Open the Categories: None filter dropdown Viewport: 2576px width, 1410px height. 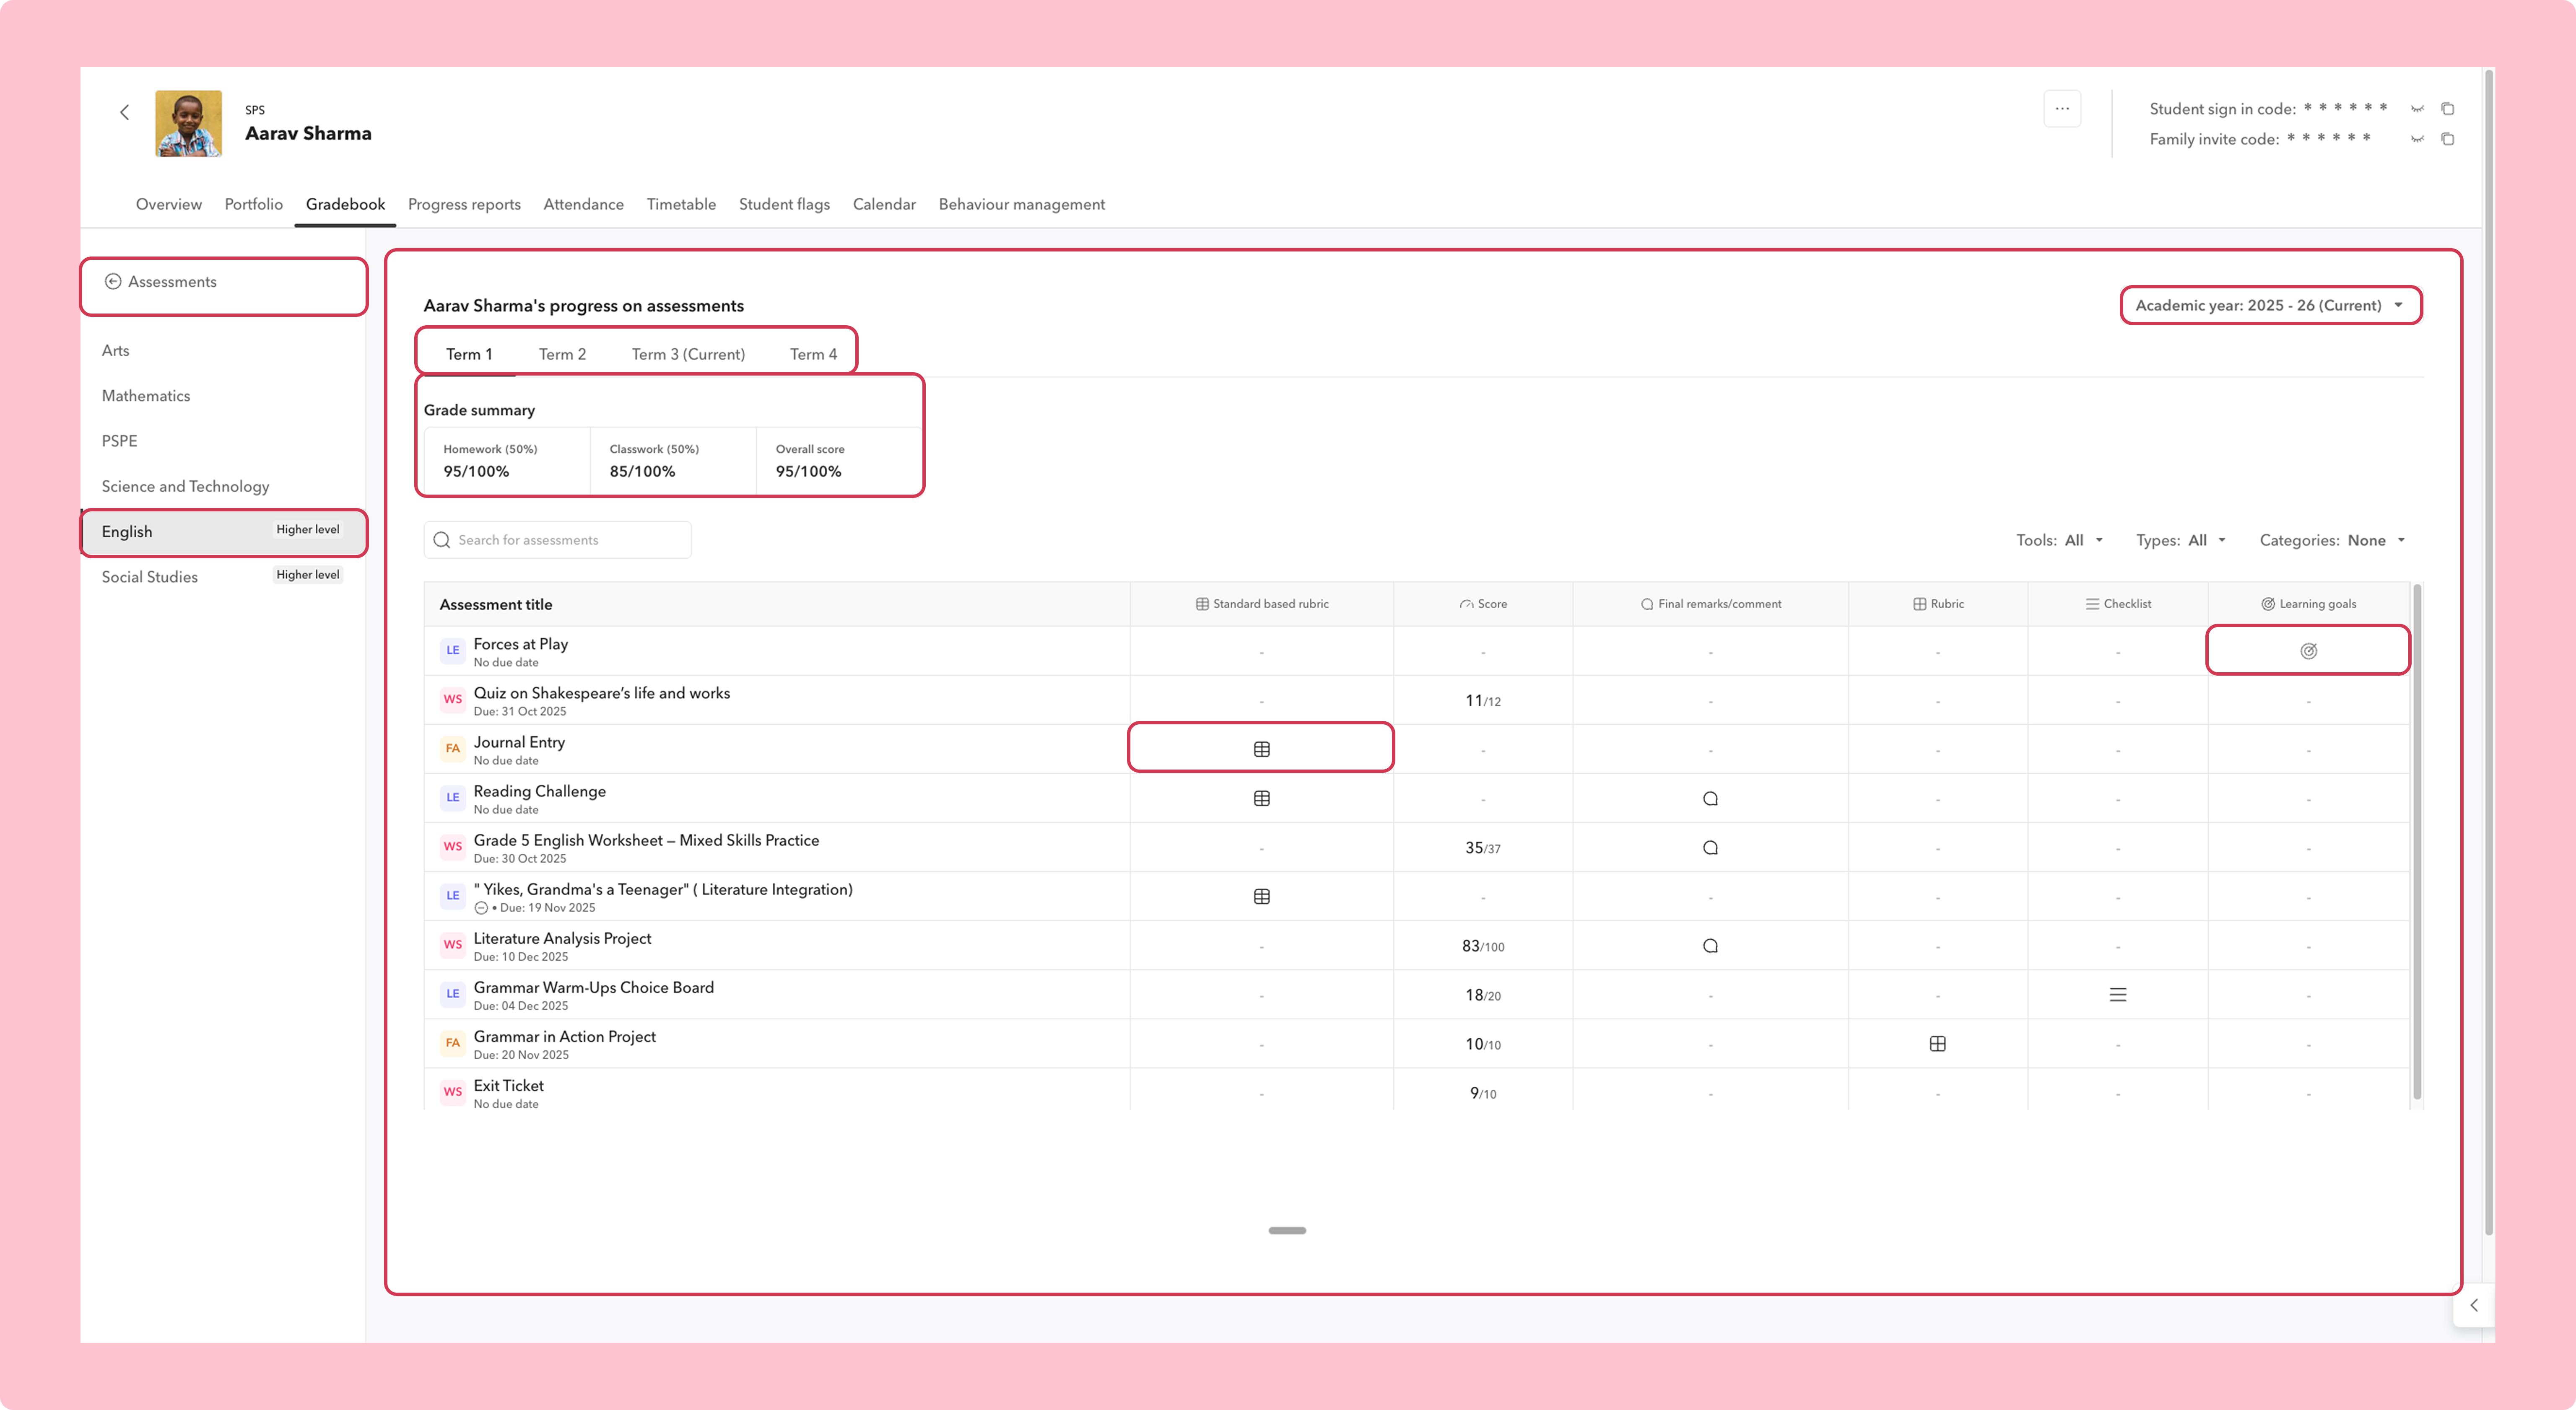2332,540
